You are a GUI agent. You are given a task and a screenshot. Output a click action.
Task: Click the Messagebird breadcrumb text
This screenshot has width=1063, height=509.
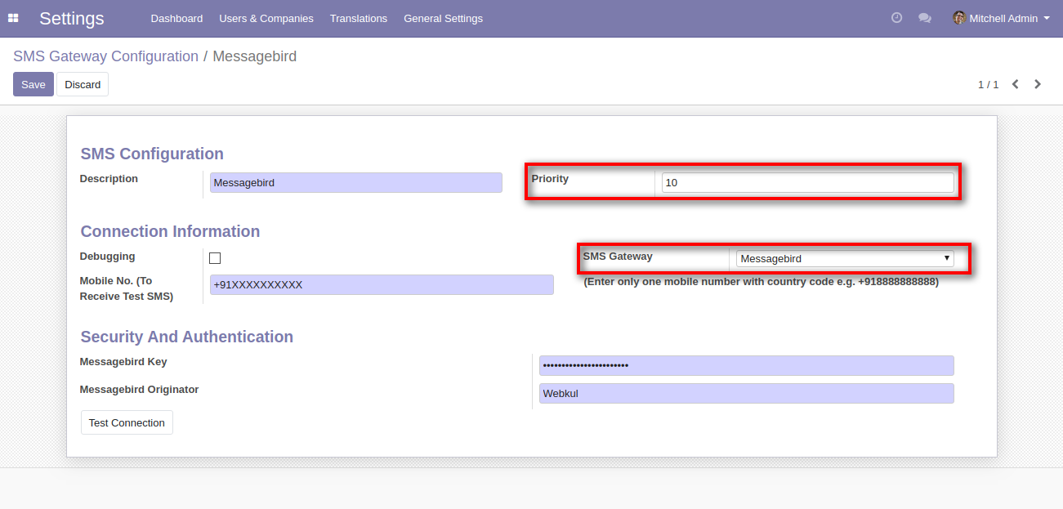[x=254, y=56]
